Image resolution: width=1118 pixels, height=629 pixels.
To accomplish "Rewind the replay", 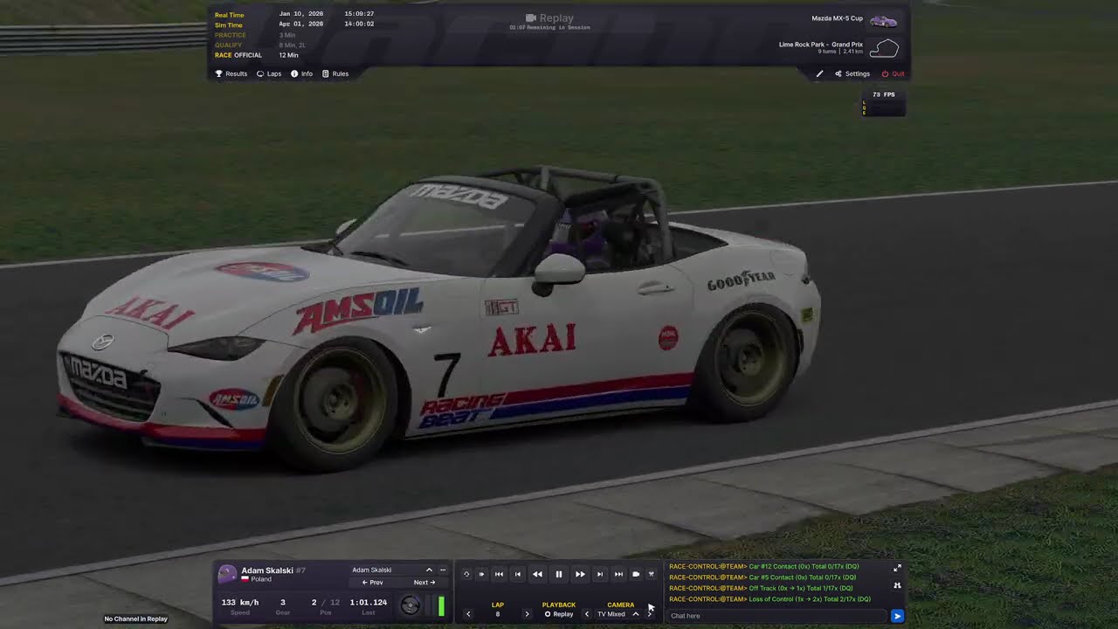I will point(537,574).
